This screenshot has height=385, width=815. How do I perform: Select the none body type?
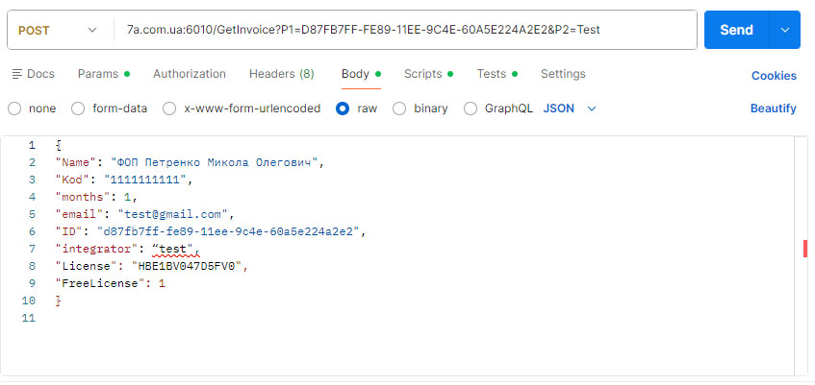14,108
